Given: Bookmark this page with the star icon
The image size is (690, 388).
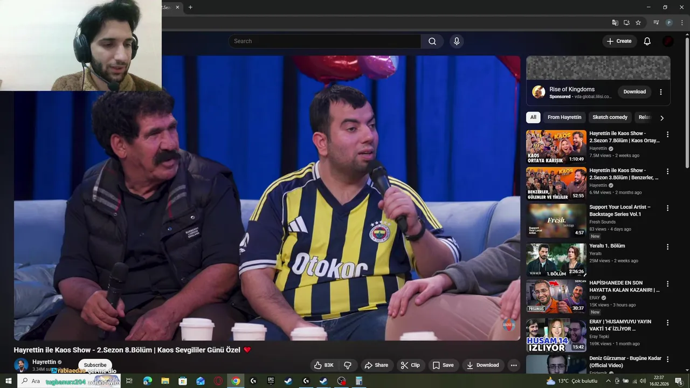Looking at the screenshot, I should pos(638,23).
